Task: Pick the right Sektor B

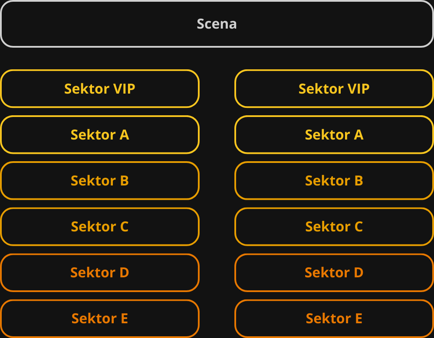Action: [x=334, y=181]
